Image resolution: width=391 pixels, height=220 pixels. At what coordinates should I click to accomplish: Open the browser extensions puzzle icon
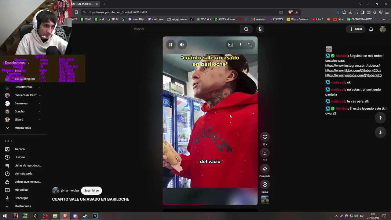344,12
